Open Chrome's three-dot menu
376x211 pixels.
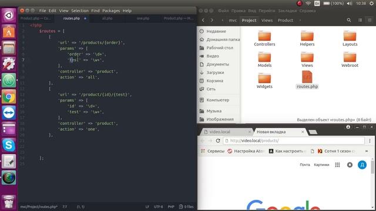(370, 141)
